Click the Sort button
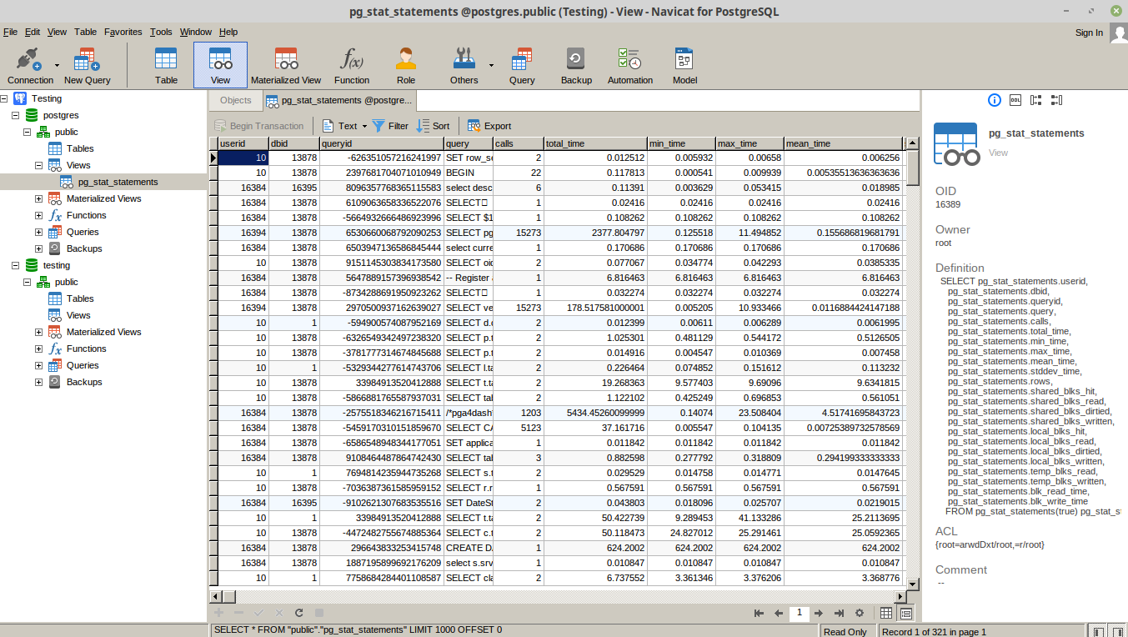 click(x=434, y=126)
